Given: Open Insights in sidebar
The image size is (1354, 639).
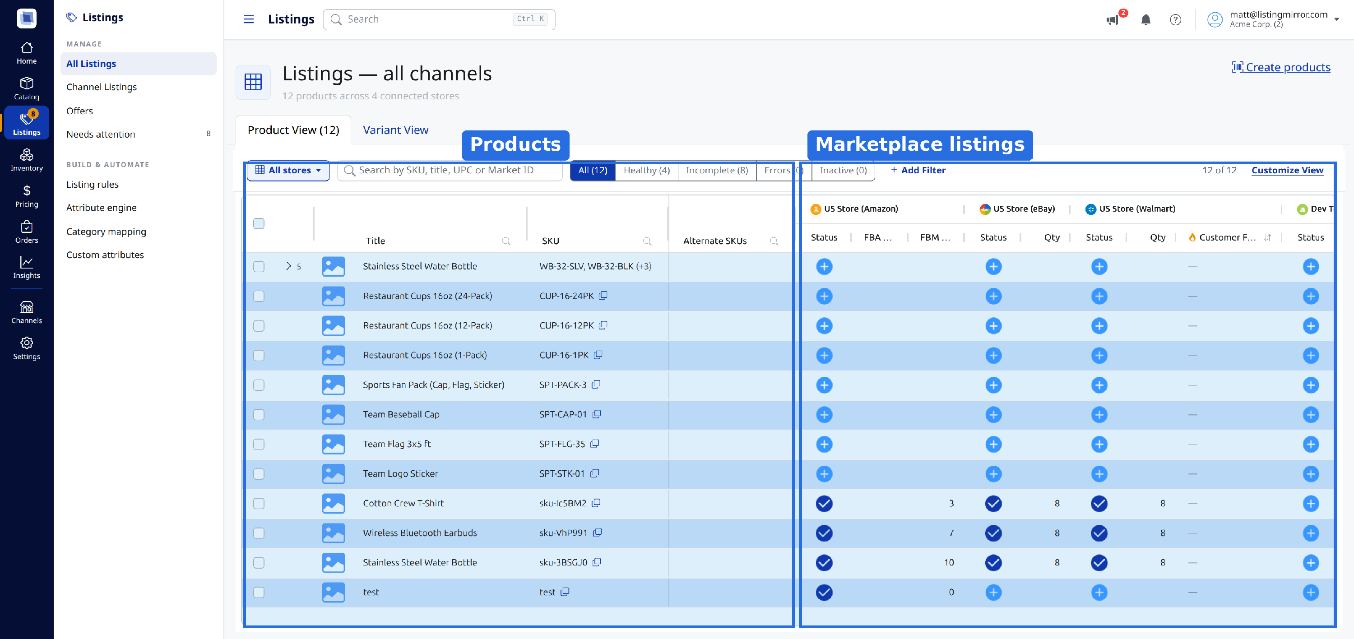Looking at the screenshot, I should point(26,268).
